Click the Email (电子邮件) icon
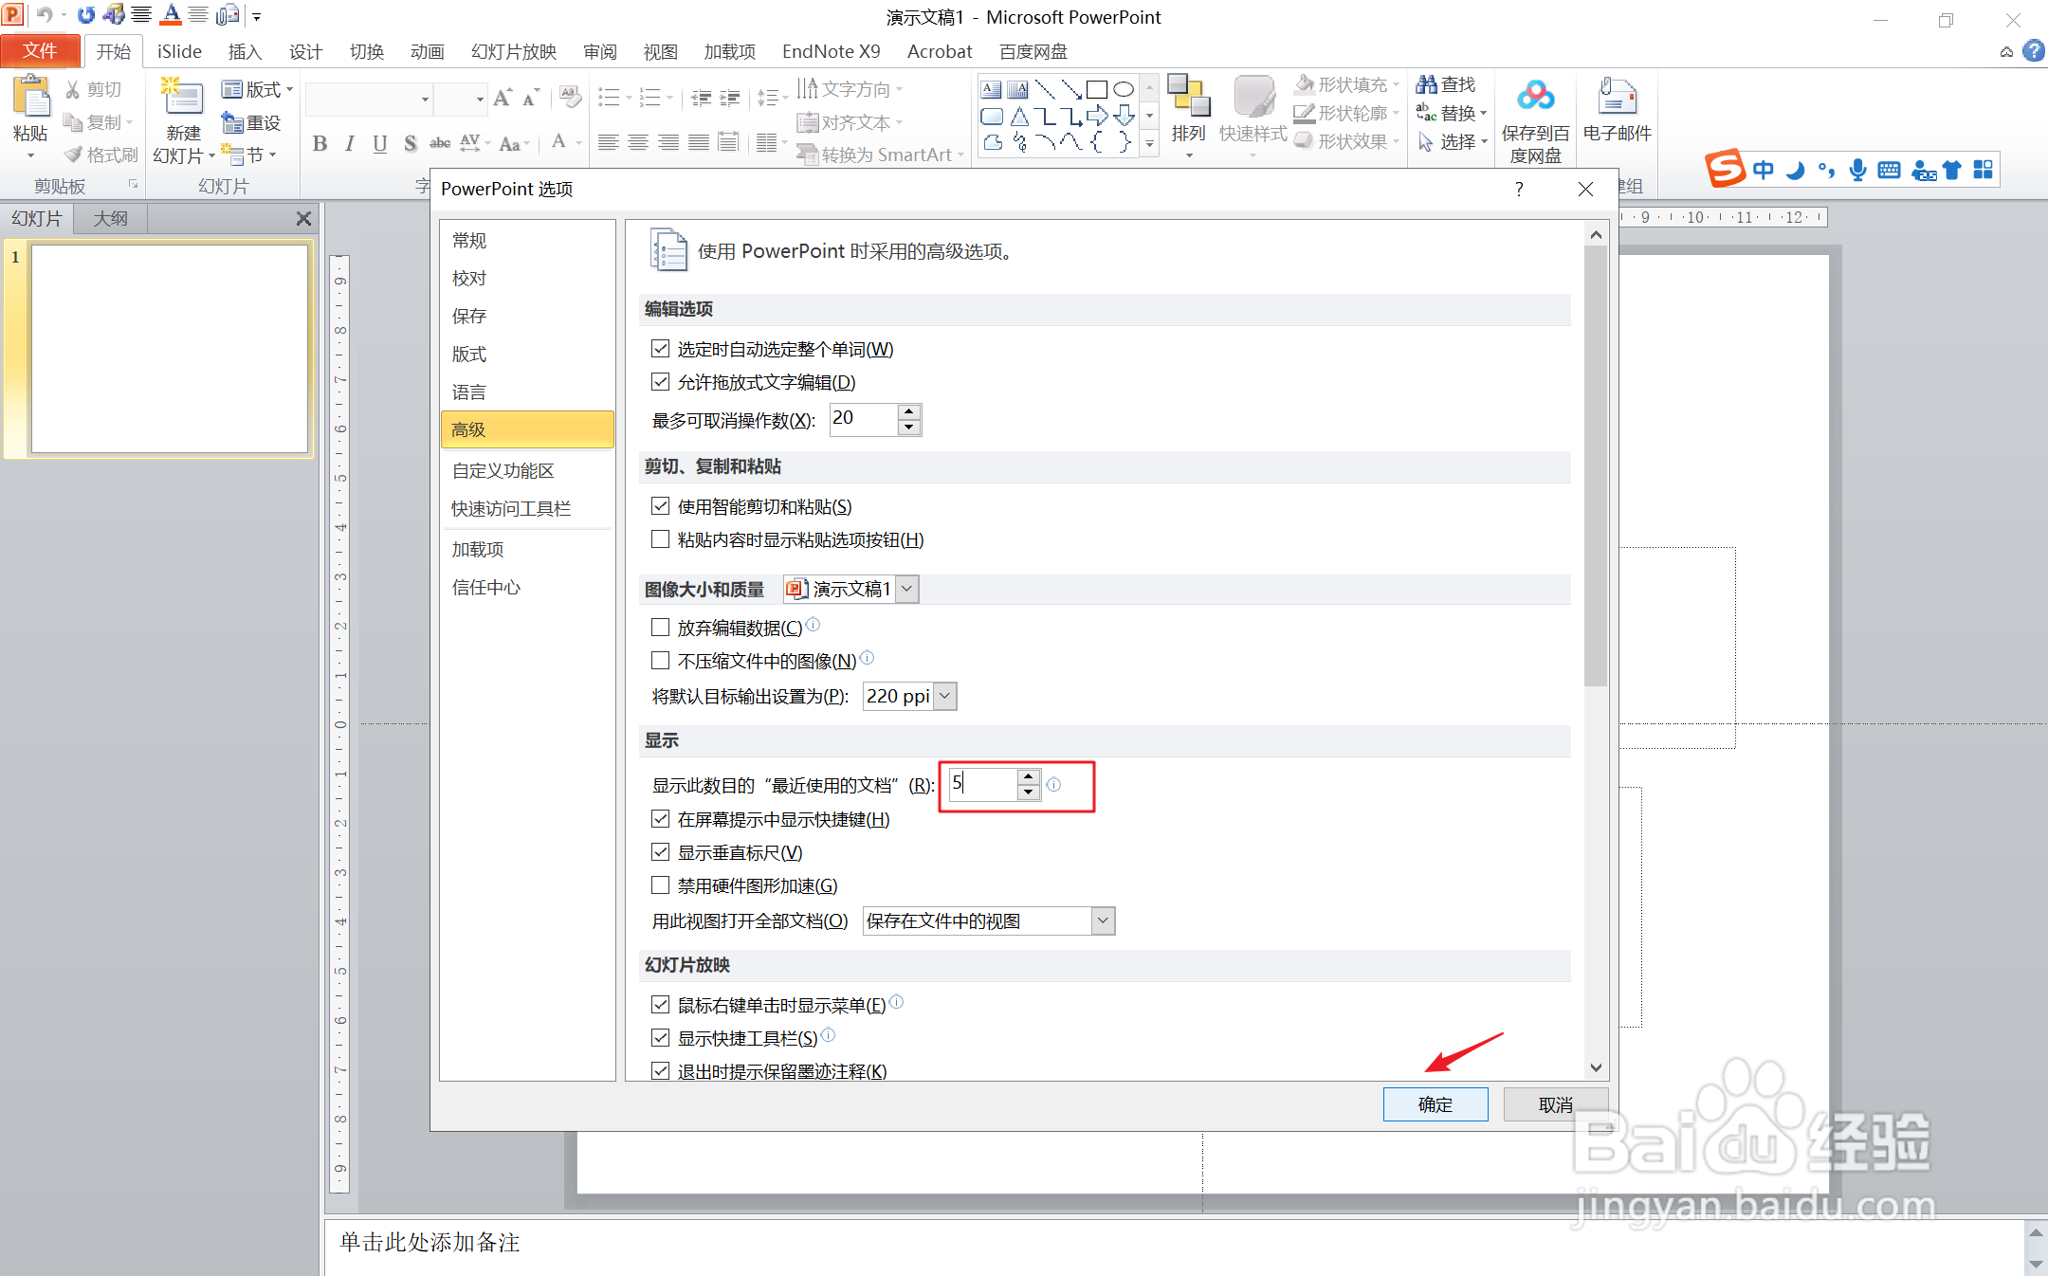2048x1276 pixels. coord(1617,98)
